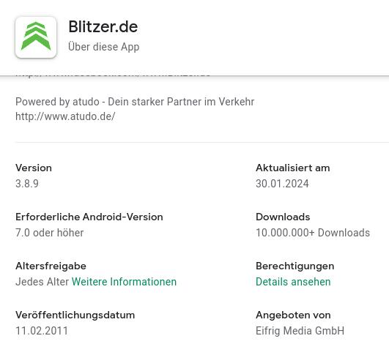Viewport: 389px width, 344px height.
Task: Click the Version heading
Action: (x=34, y=168)
